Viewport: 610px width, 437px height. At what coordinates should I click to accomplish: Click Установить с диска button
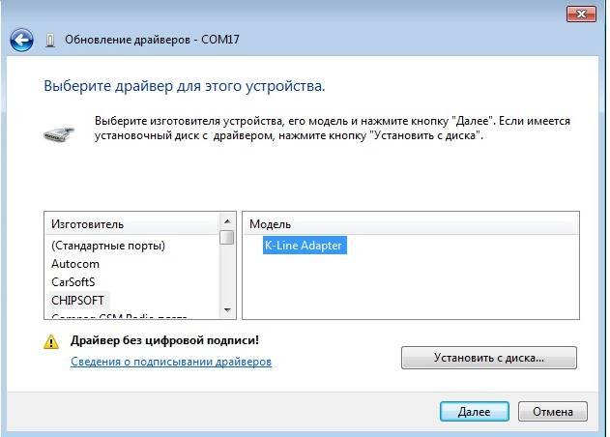[488, 358]
